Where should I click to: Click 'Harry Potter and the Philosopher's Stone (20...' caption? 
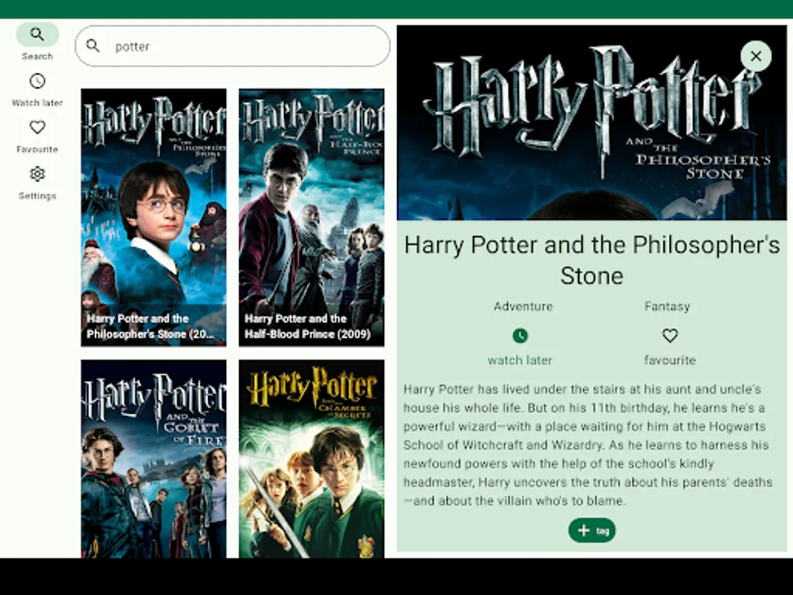tap(150, 327)
